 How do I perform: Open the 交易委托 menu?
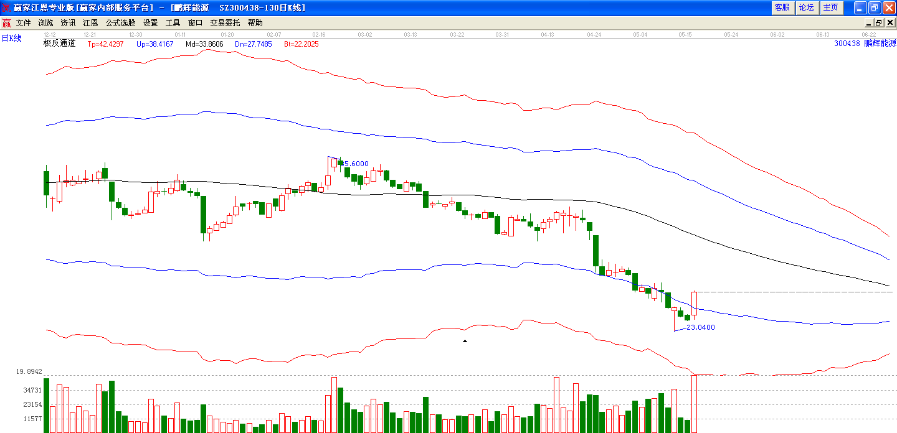pos(225,23)
